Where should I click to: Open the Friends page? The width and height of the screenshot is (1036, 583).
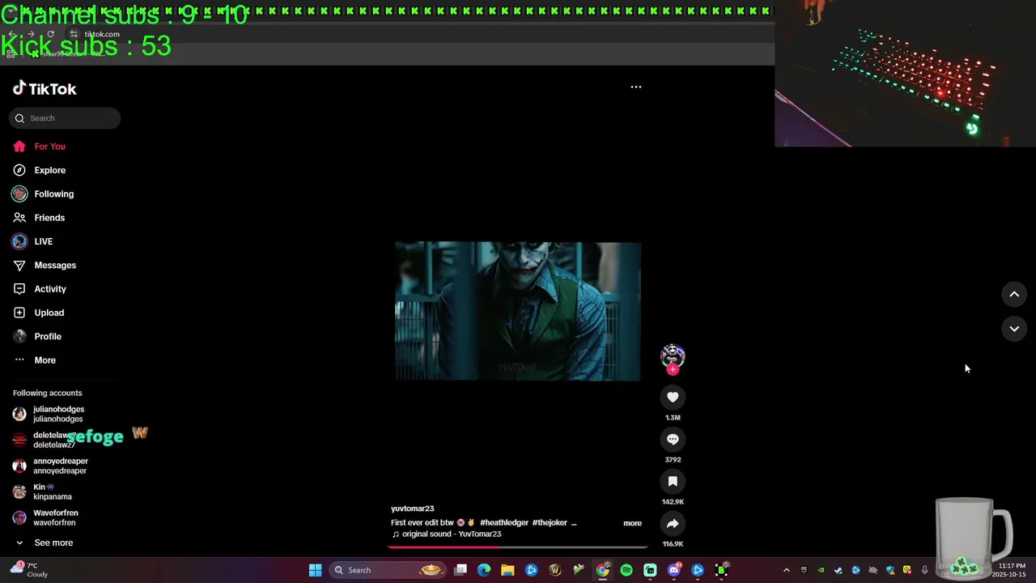click(x=39, y=218)
